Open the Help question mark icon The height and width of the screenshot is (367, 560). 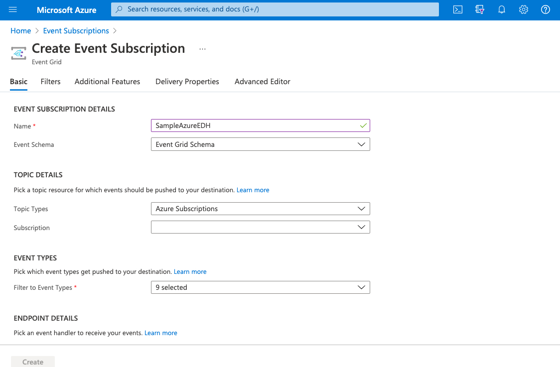[x=546, y=9]
